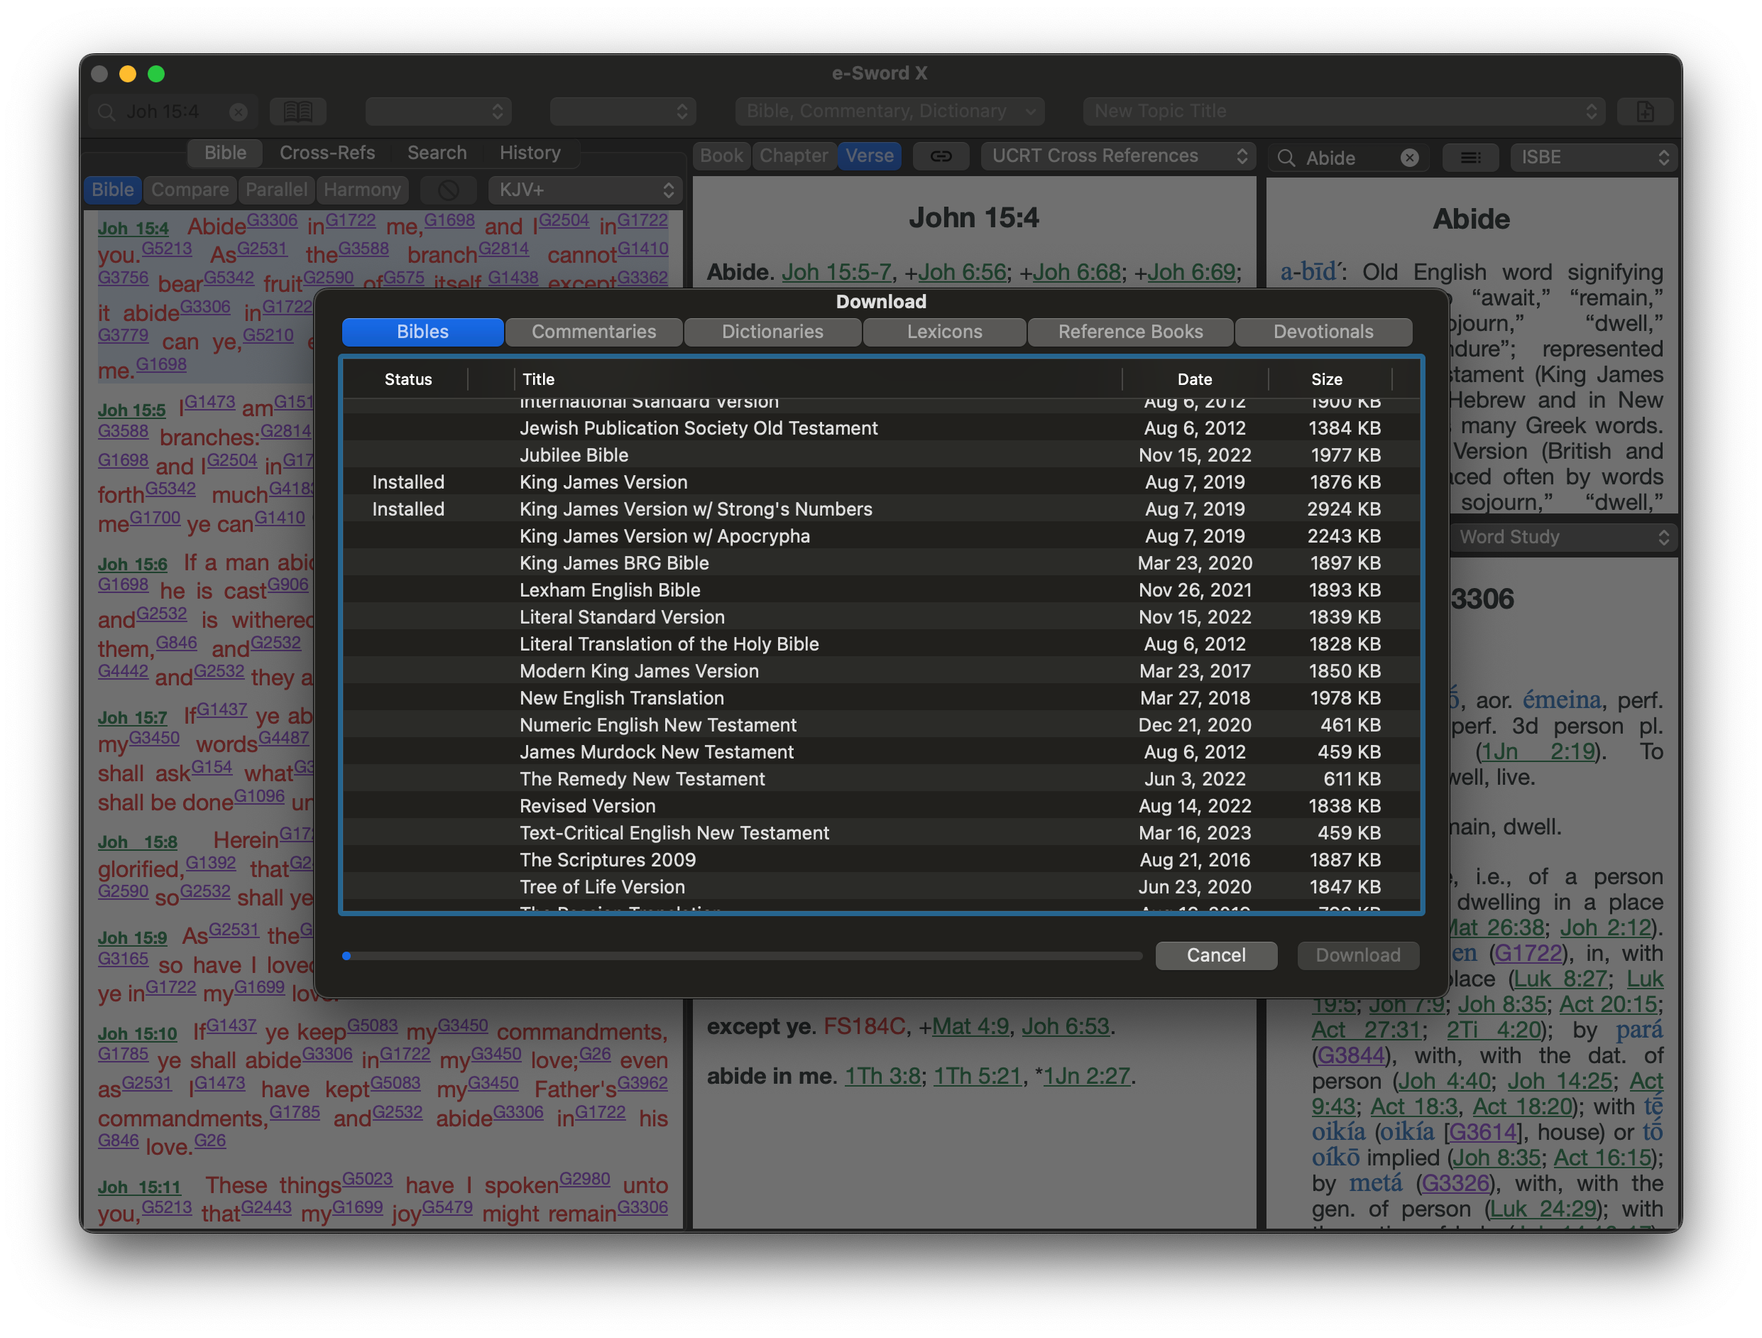1762x1338 pixels.
Task: Click the open book icon in toolbar
Action: tap(297, 111)
